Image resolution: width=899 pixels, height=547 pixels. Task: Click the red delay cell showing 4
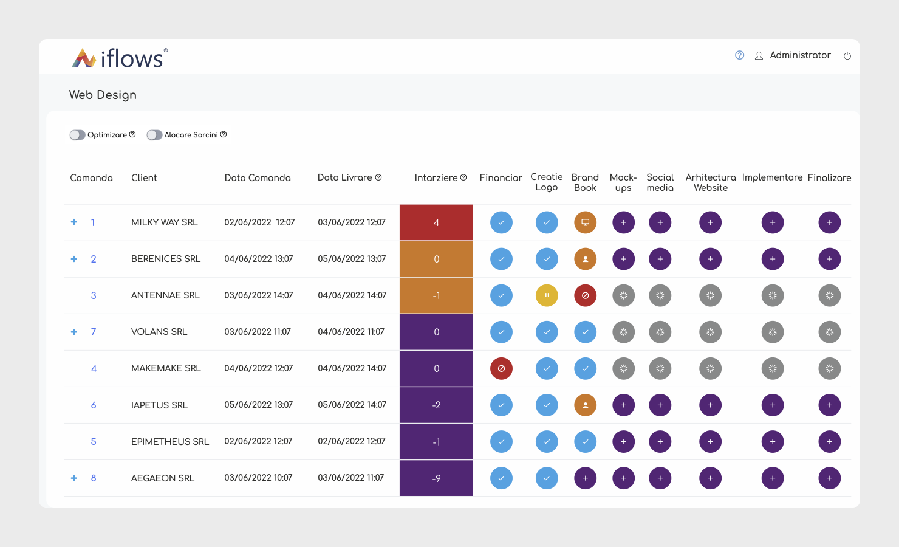click(436, 222)
